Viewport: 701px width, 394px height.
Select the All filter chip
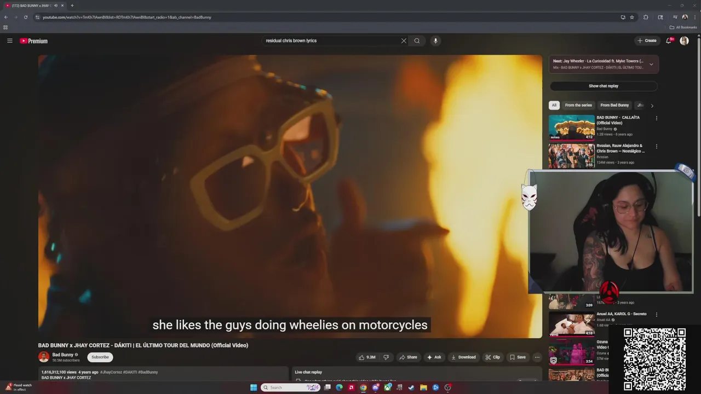coord(554,105)
